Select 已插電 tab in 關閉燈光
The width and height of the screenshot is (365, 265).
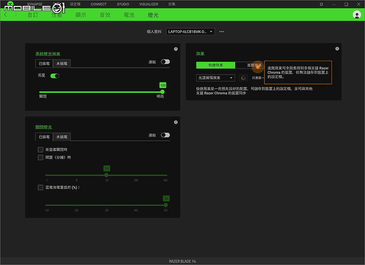(x=44, y=137)
